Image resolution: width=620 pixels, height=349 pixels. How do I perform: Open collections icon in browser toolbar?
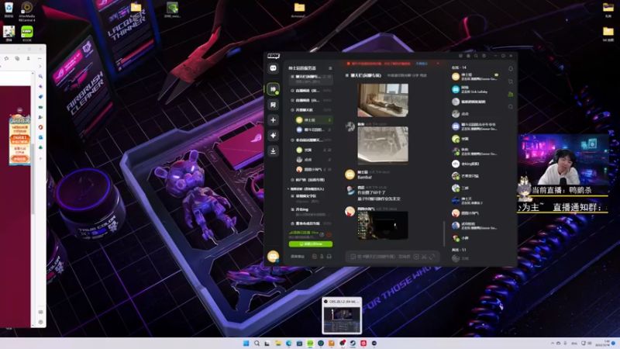17,59
